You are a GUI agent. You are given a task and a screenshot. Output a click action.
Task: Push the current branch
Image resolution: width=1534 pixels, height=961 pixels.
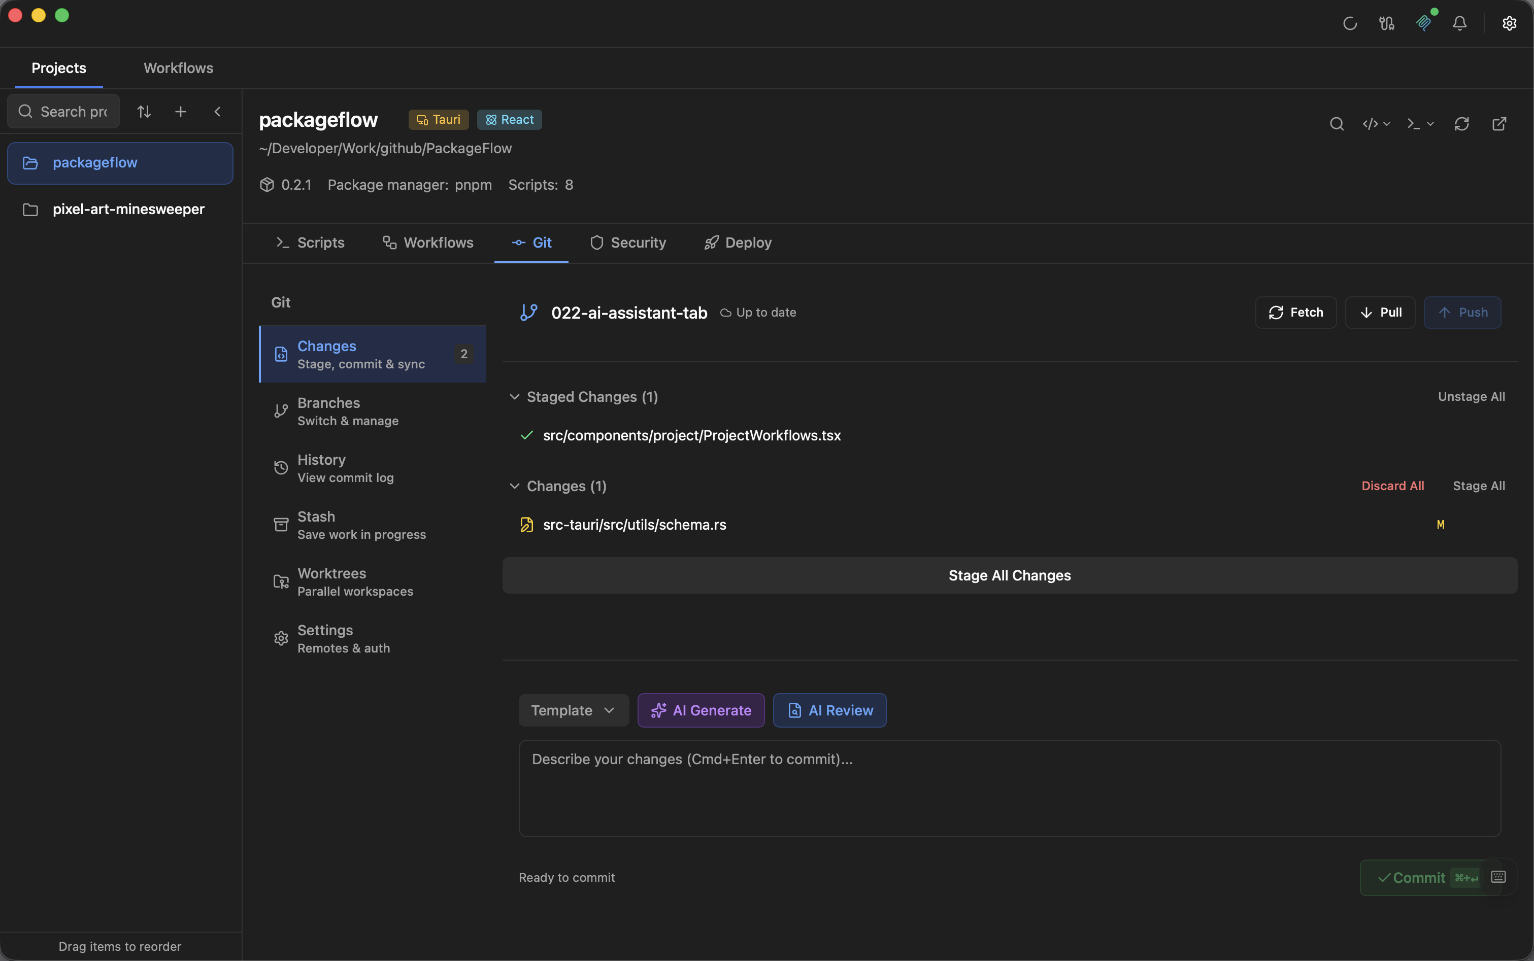pyautogui.click(x=1463, y=312)
